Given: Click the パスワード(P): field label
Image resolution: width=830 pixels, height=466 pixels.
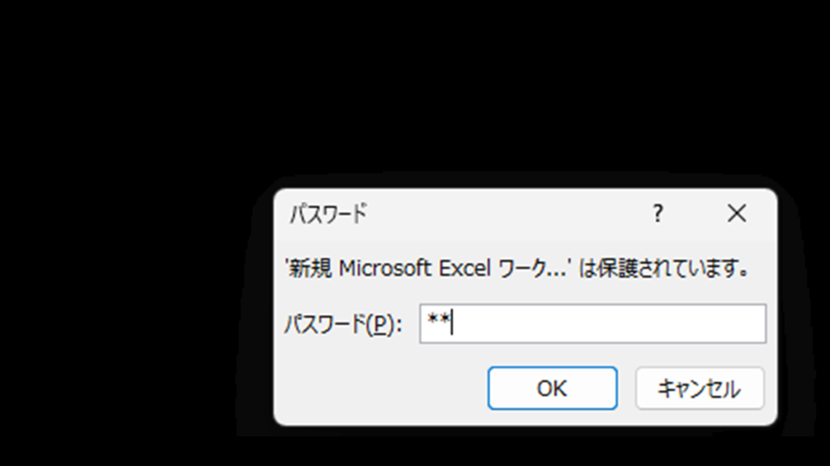Looking at the screenshot, I should (x=344, y=324).
